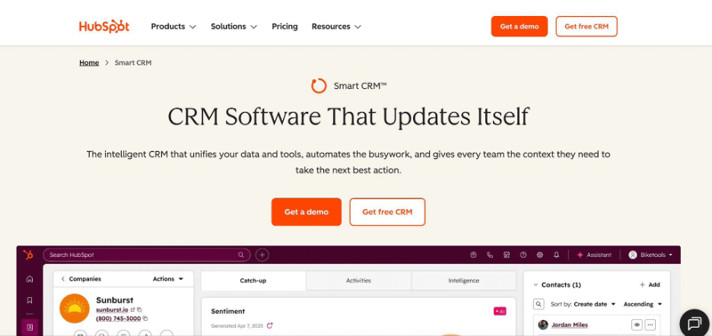Click the Smart CRM breadcrumb text
This screenshot has height=336, width=712.
[x=133, y=62]
